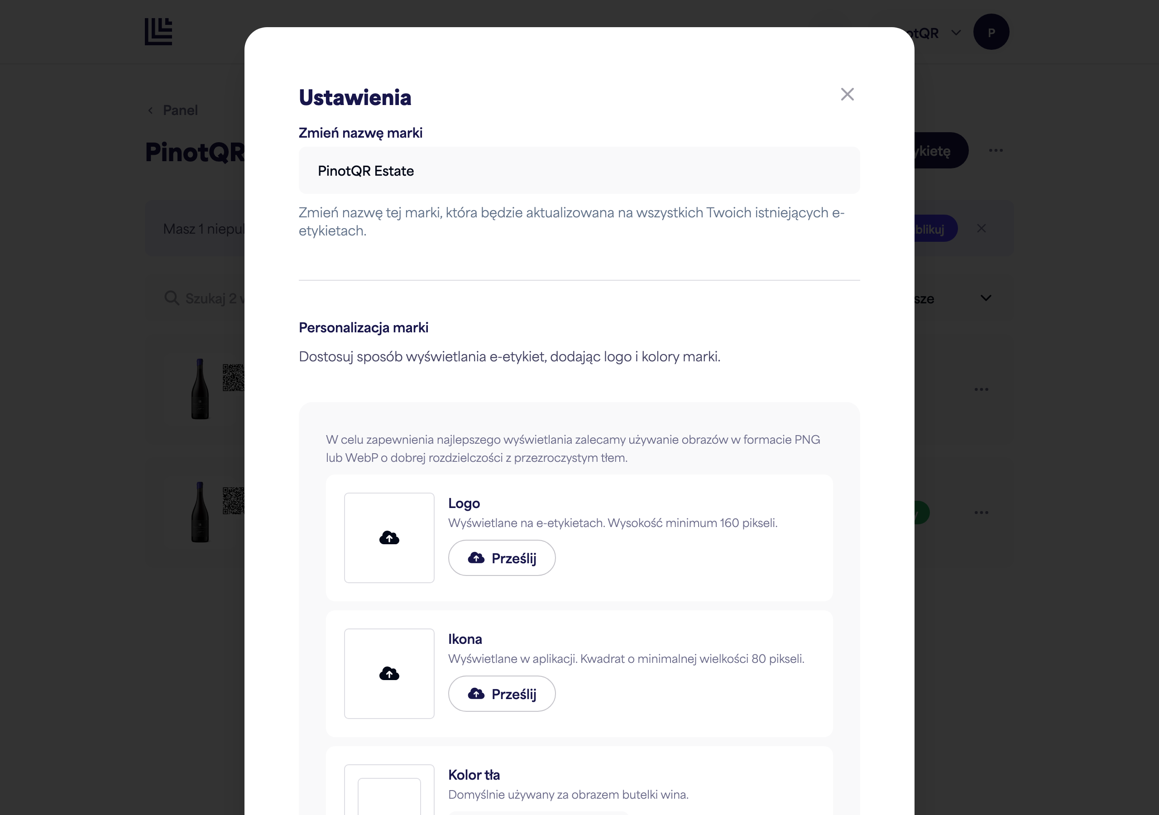The width and height of the screenshot is (1159, 815).
Task: Dismiss the unpublished notification banner
Action: [x=982, y=229]
